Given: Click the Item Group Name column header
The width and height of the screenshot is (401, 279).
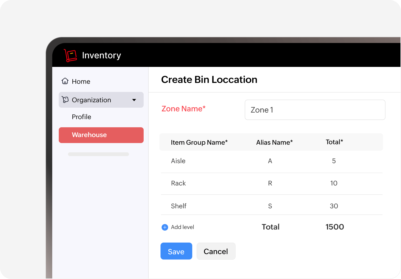Looking at the screenshot, I should pyautogui.click(x=199, y=142).
